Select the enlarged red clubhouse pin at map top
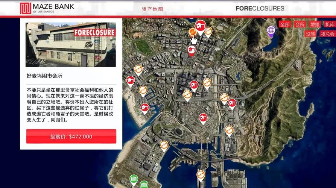Screen dimensions: 336x188 pos(200,26)
